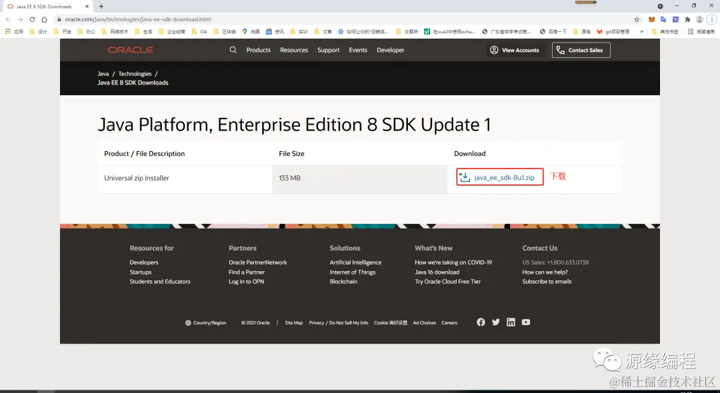This screenshot has height=393, width=720.
Task: Open Oracle's Twitter page icon
Action: [x=495, y=322]
